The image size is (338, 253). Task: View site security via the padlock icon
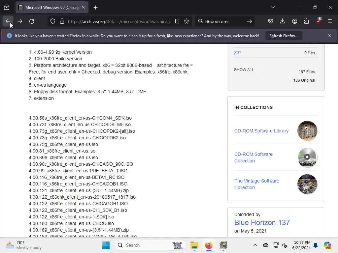tap(62, 21)
